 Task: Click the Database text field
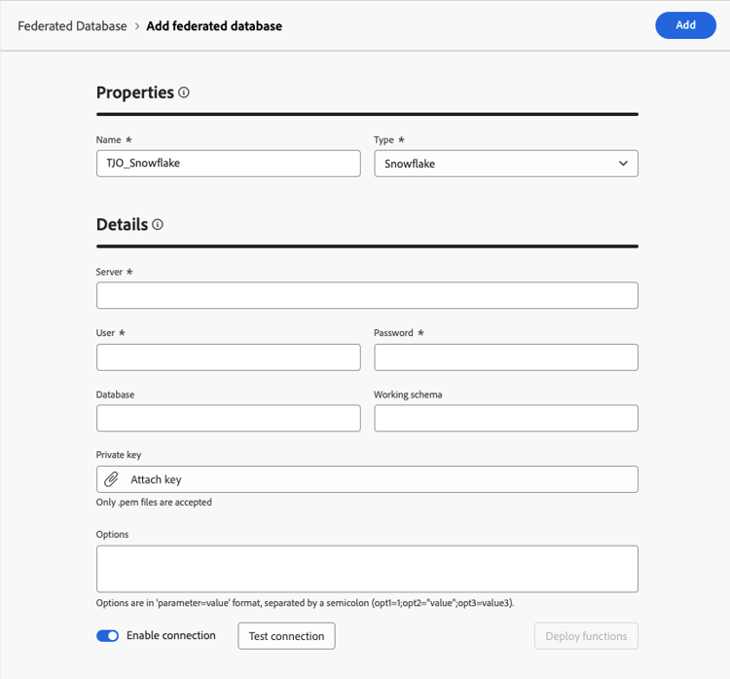(x=228, y=419)
